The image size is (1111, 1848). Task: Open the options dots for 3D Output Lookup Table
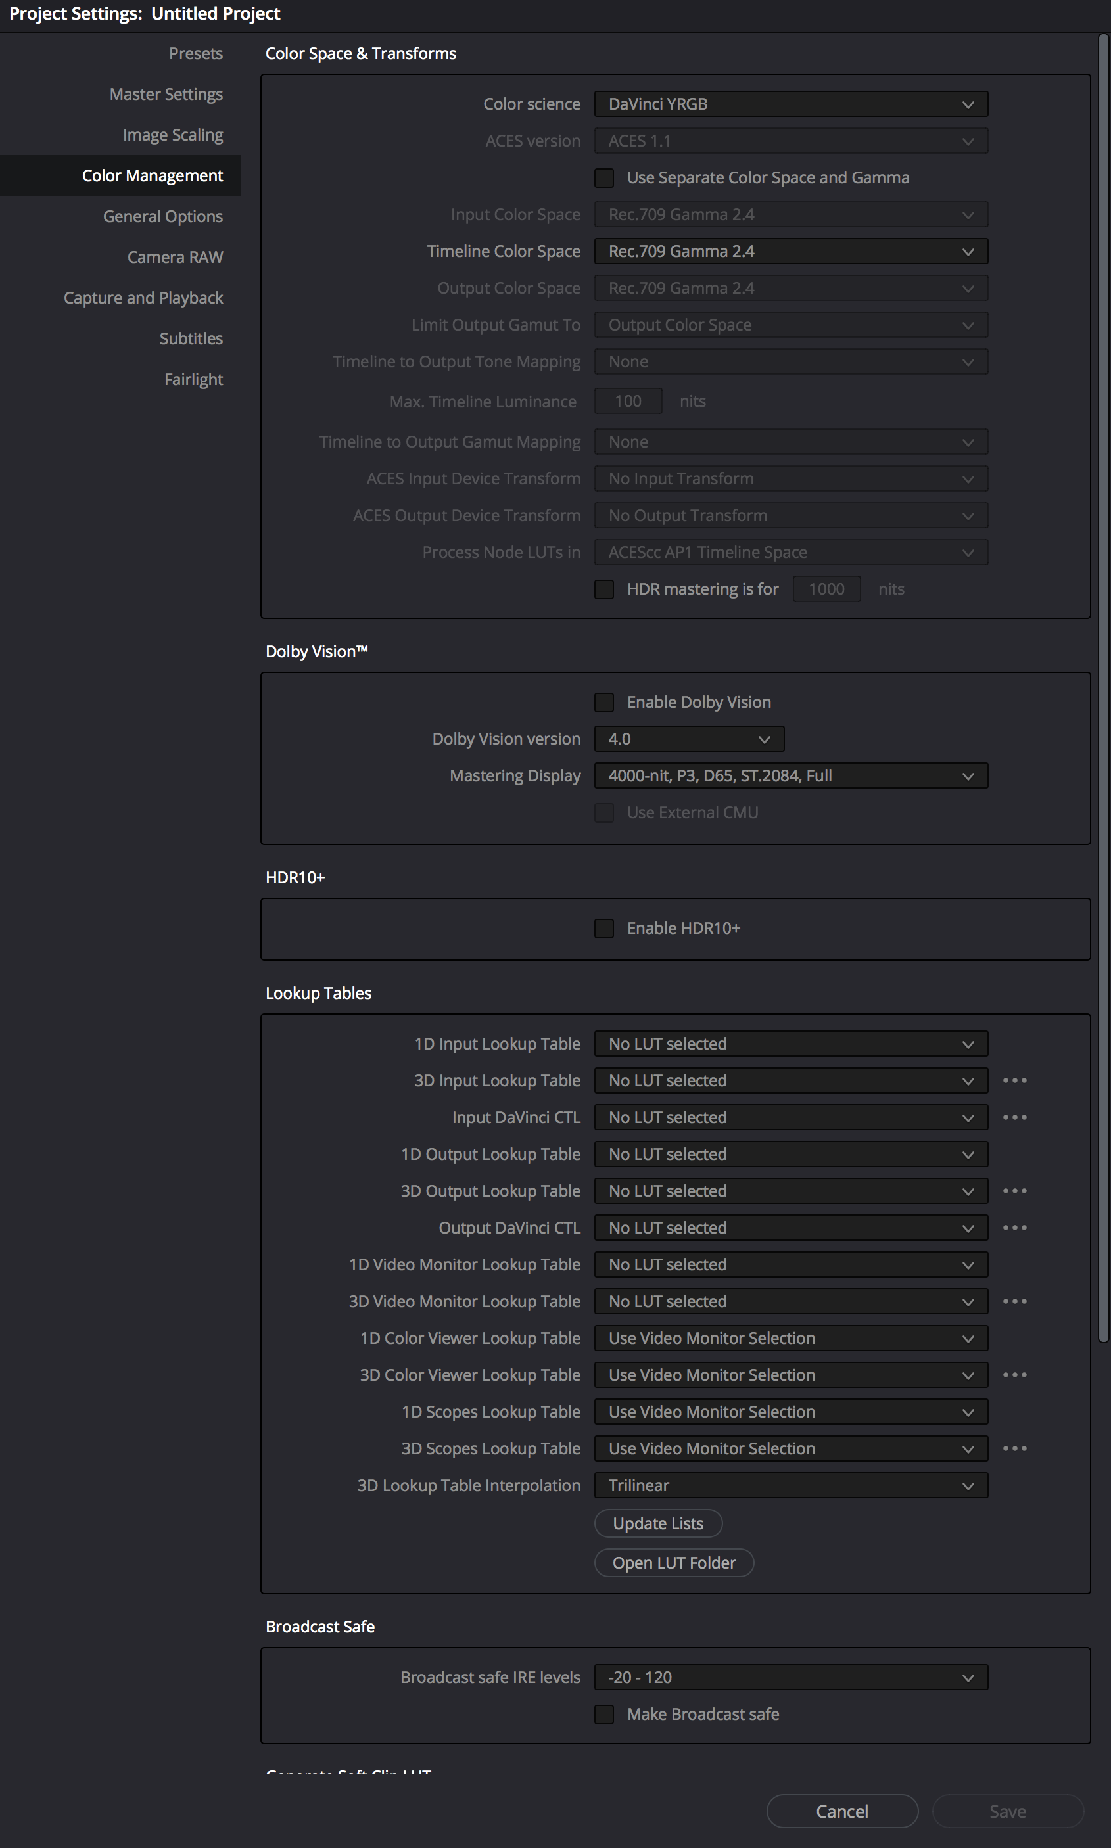[x=1014, y=1191]
